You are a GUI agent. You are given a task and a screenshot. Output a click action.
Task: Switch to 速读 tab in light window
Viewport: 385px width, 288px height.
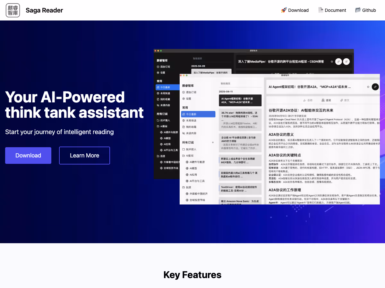pyautogui.click(x=326, y=100)
